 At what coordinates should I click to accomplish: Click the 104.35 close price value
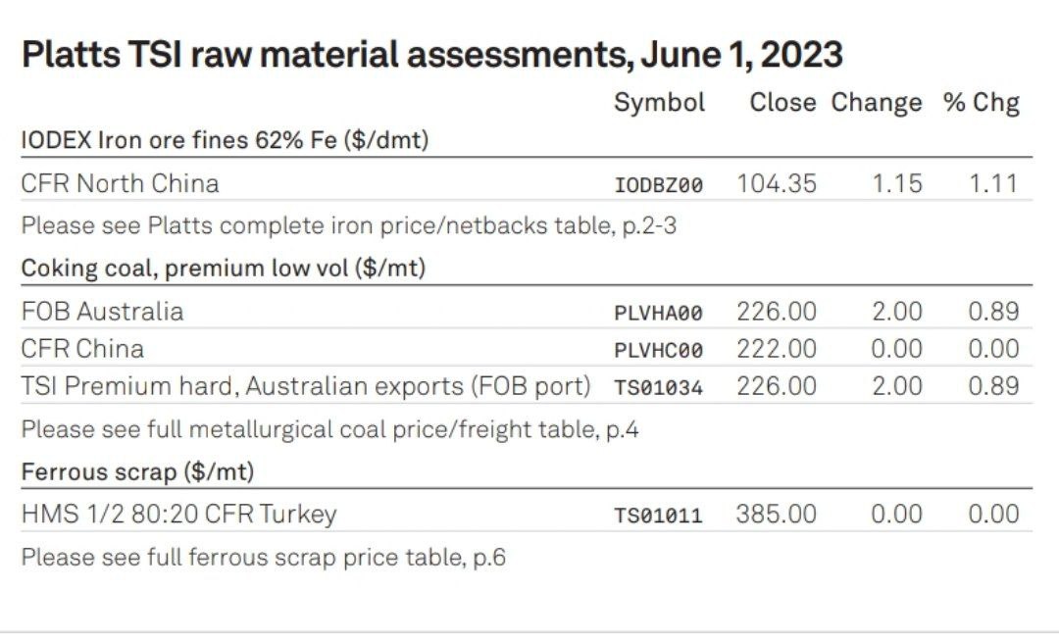coord(777,183)
